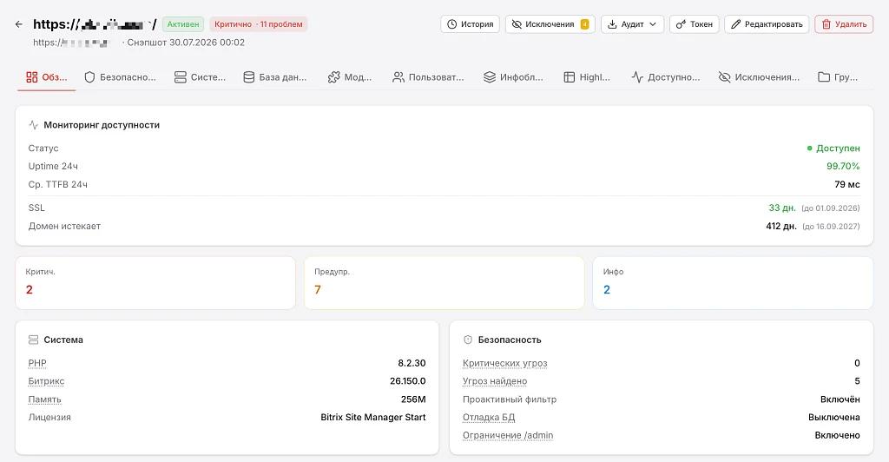The image size is (889, 462).
Task: Click the Снэпшот 30.07.2026 00:02 text
Action: [186, 43]
